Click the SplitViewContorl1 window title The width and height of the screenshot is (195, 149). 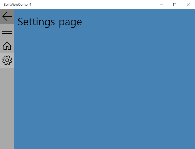tap(18, 5)
